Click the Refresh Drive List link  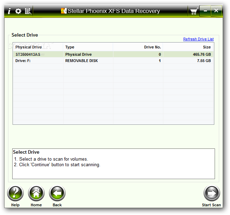click(198, 39)
